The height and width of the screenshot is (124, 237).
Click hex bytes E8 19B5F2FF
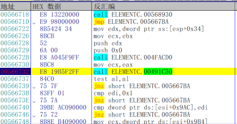(x=59, y=72)
